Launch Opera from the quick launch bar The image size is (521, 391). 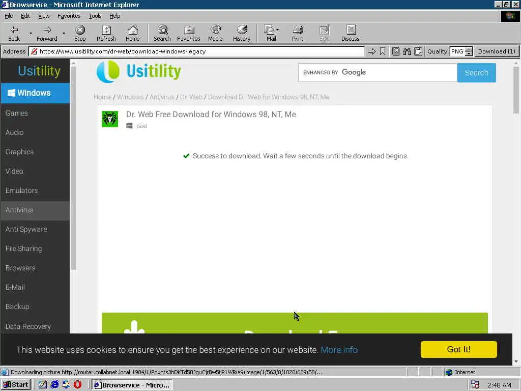[78, 385]
